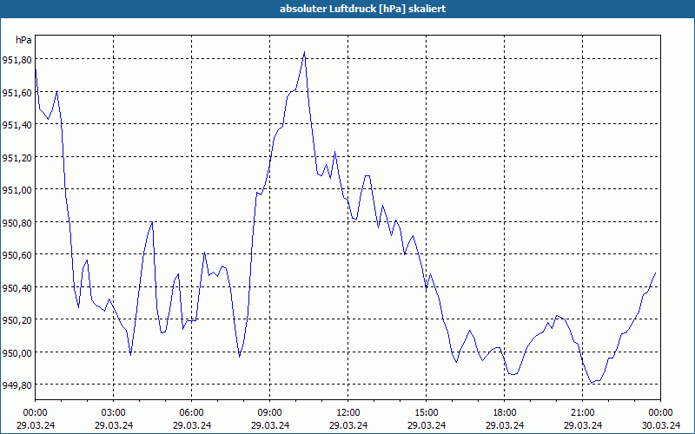The height and width of the screenshot is (434, 695).
Task: Click the 21:00 time axis label
Action: click(582, 413)
